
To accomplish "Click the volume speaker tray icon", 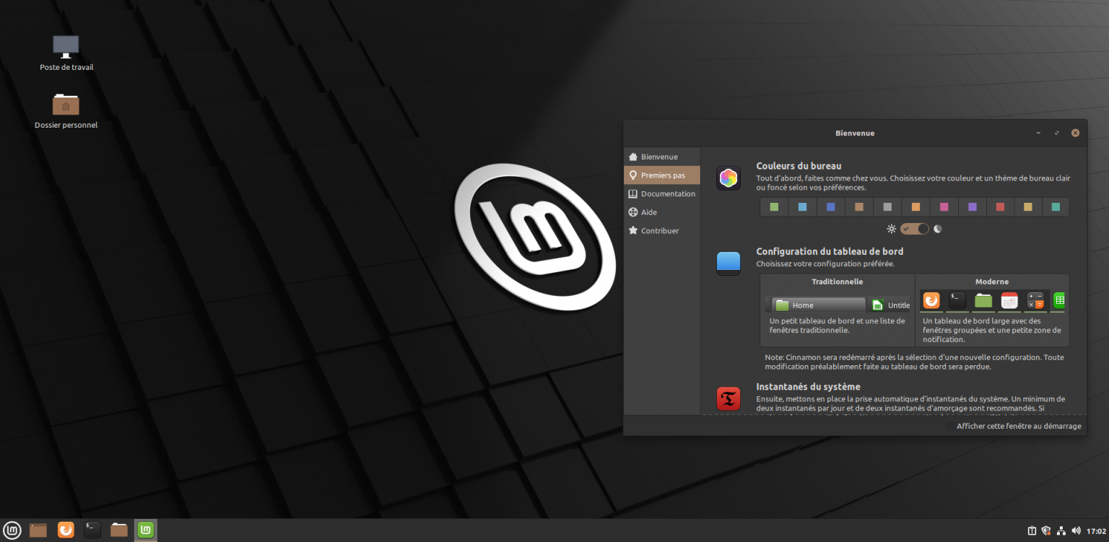I will point(1076,531).
